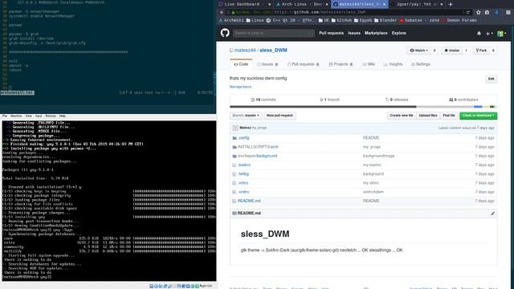Screen dimensions: 514x289
Task: Open Issues in GitHub header
Action: pos(354,33)
